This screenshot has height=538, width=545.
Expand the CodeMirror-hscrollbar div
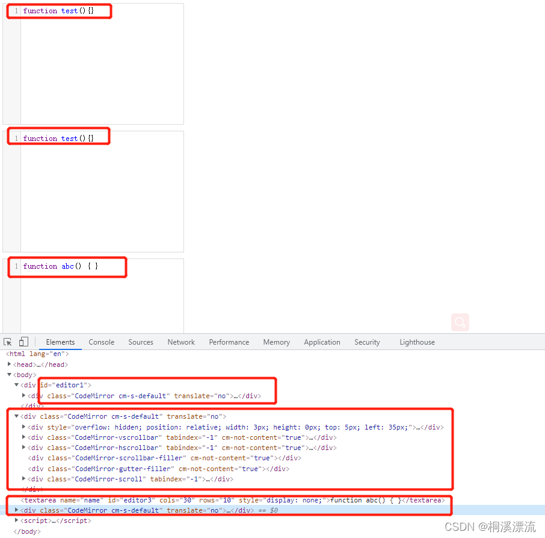coord(23,447)
